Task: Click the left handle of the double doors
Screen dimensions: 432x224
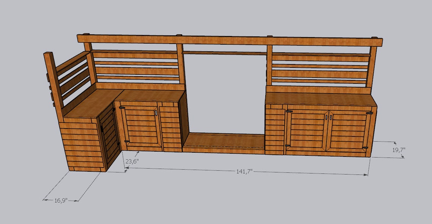Action: pyautogui.click(x=327, y=117)
